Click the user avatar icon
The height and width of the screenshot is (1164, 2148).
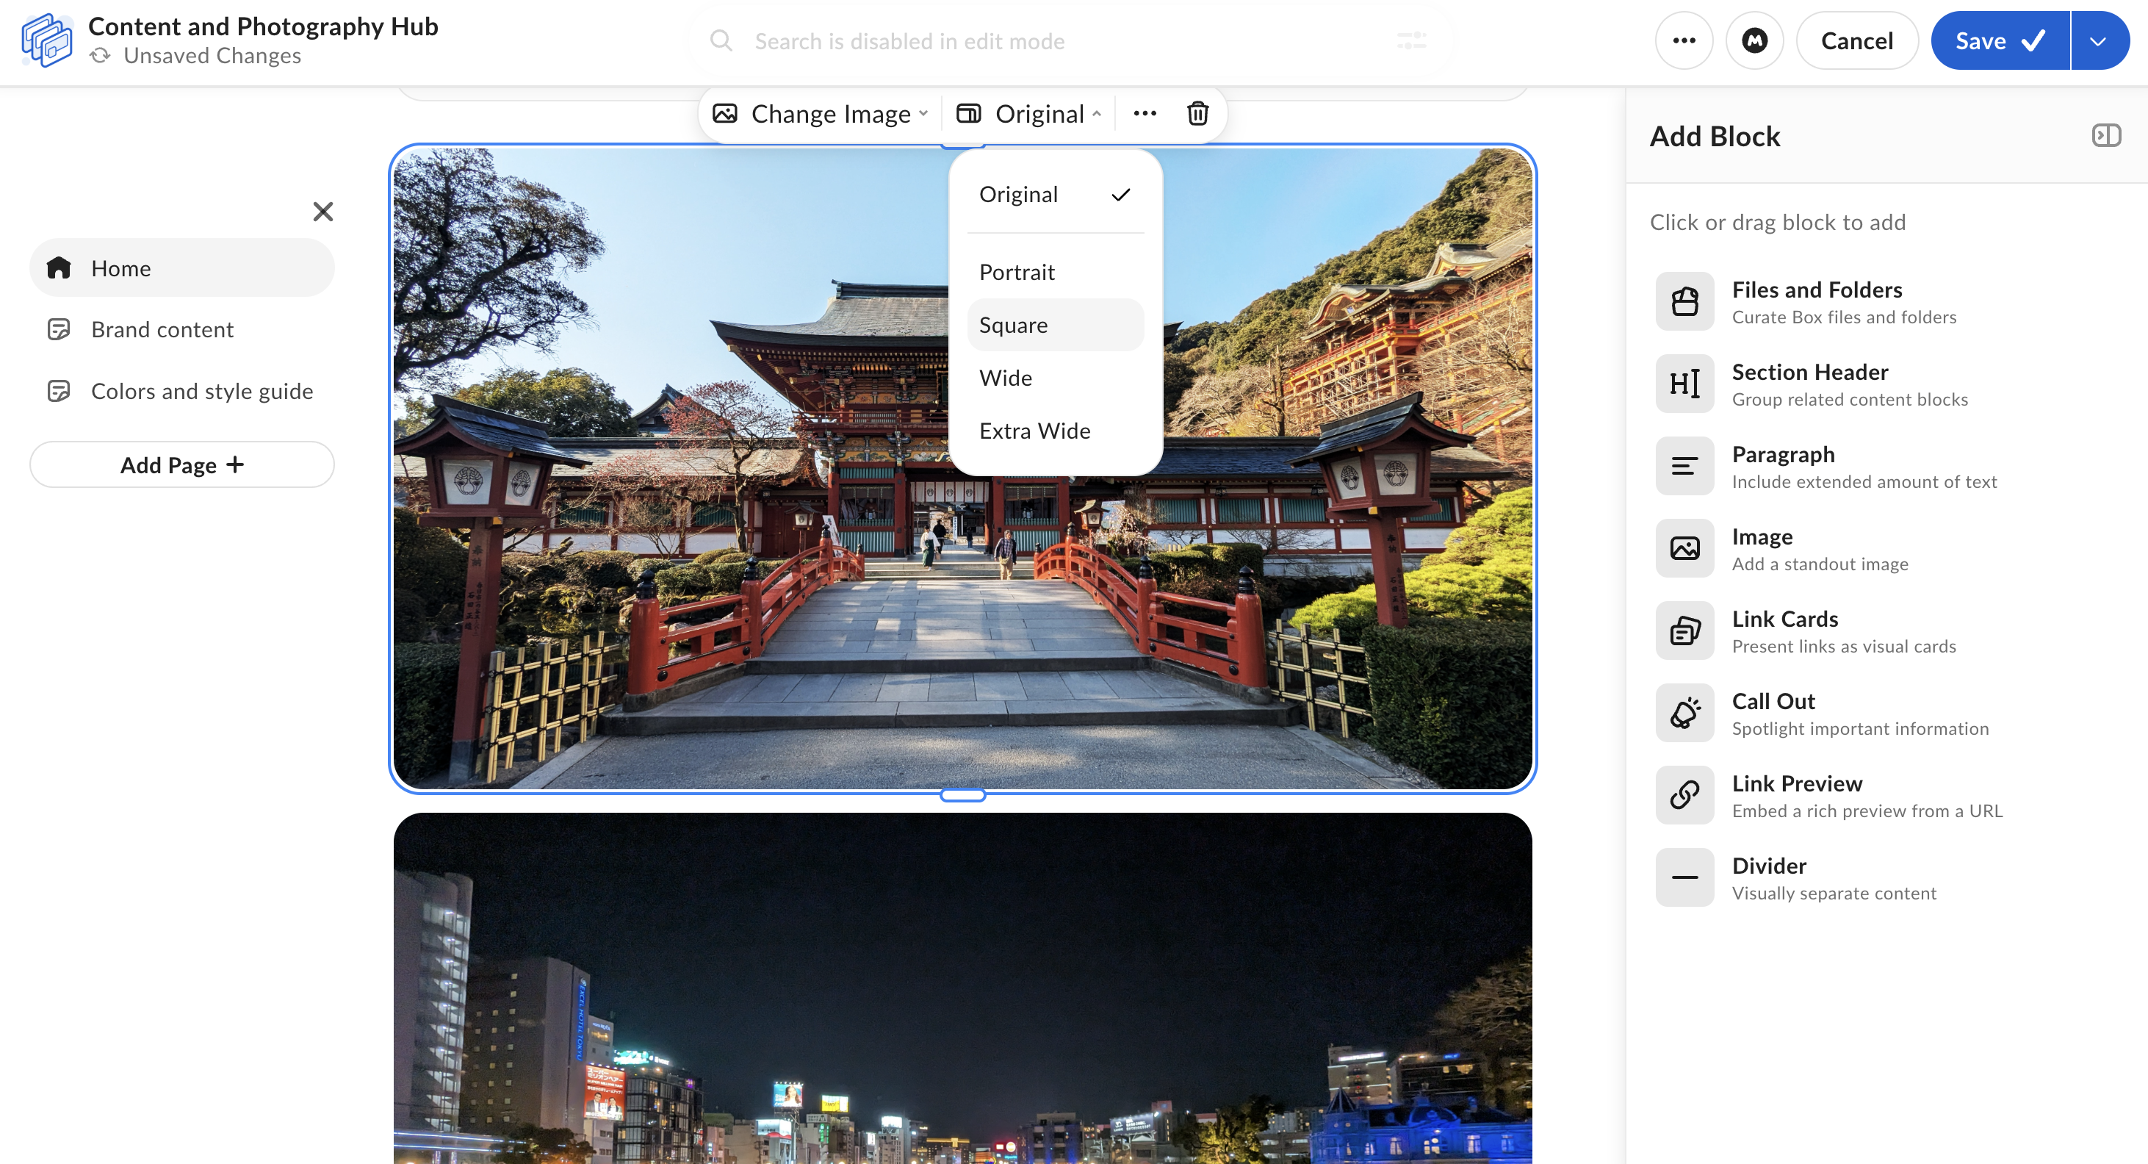tap(1754, 41)
